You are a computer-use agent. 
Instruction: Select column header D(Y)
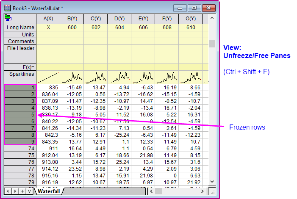pos(119,19)
